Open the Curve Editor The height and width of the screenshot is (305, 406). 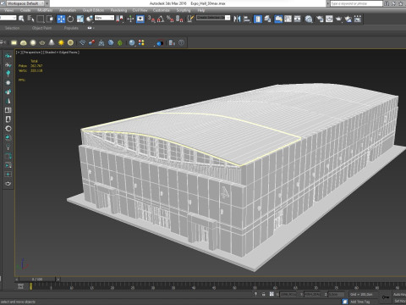(x=288, y=19)
